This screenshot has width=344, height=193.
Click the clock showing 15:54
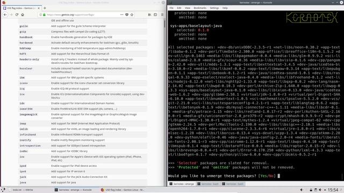pos(333,190)
